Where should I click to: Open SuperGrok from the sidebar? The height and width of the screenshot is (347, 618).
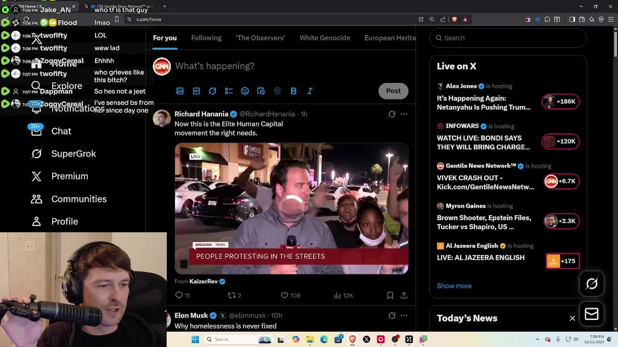click(x=63, y=154)
